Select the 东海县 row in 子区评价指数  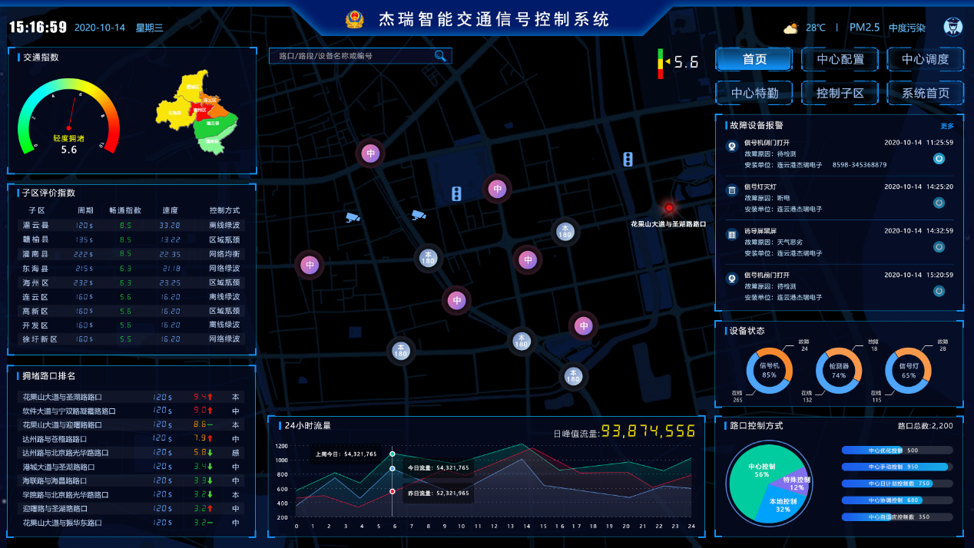click(131, 269)
